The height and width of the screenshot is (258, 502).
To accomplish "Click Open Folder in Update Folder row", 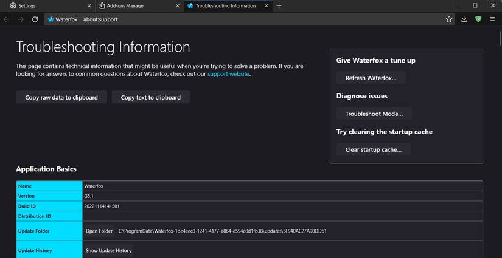I will (99, 231).
